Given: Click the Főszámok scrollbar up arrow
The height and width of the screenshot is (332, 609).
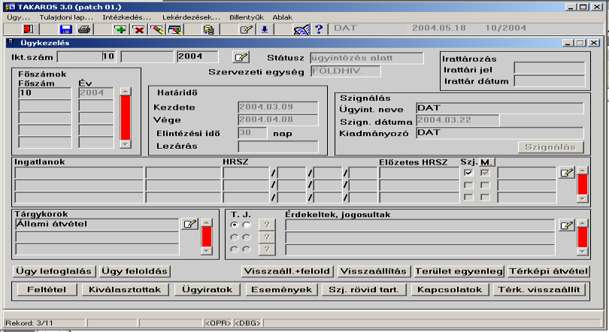Looking at the screenshot, I should pos(125,92).
